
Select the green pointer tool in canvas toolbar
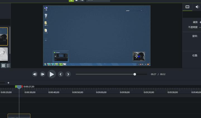(71, 1)
